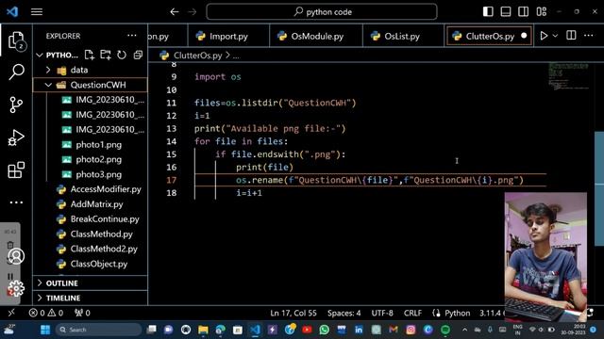Toggle the primary side bar visibility
This screenshot has width=604, height=339.
point(488,11)
